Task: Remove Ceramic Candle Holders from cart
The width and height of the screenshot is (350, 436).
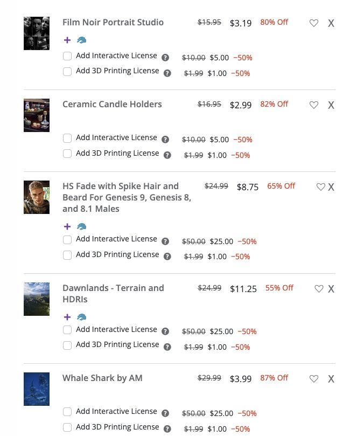Action: (x=331, y=105)
